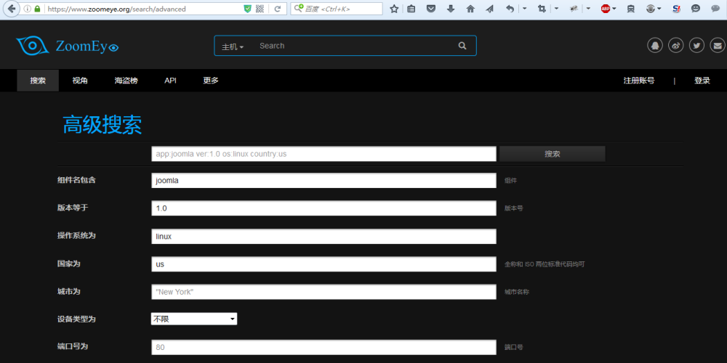This screenshot has height=363, width=727.
Task: Click the 注册账号 link
Action: coord(639,81)
